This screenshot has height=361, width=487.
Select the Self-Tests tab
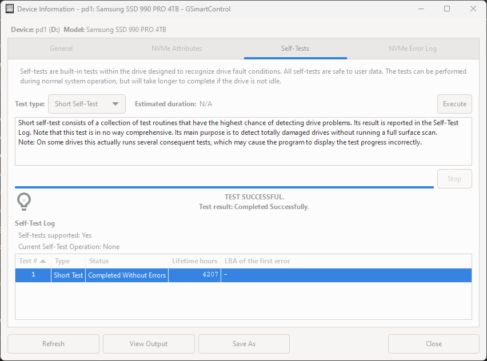pyautogui.click(x=295, y=49)
